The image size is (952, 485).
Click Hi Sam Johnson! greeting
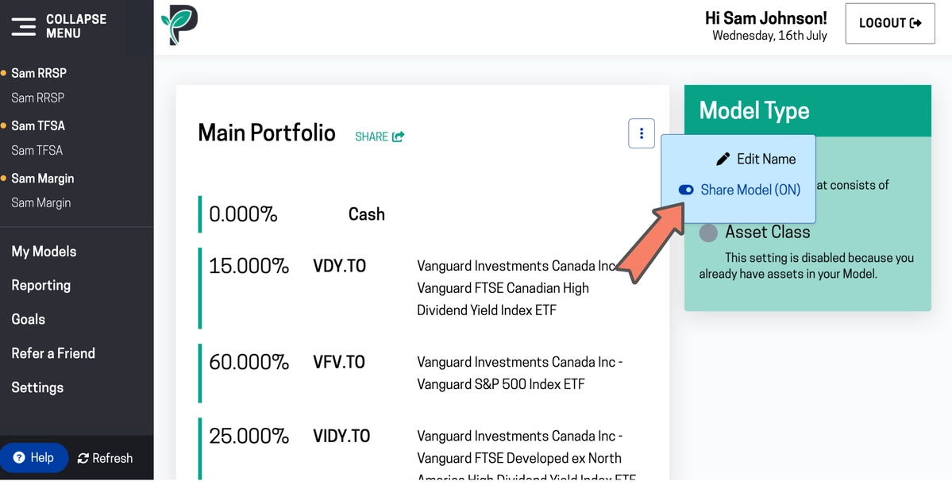point(765,17)
